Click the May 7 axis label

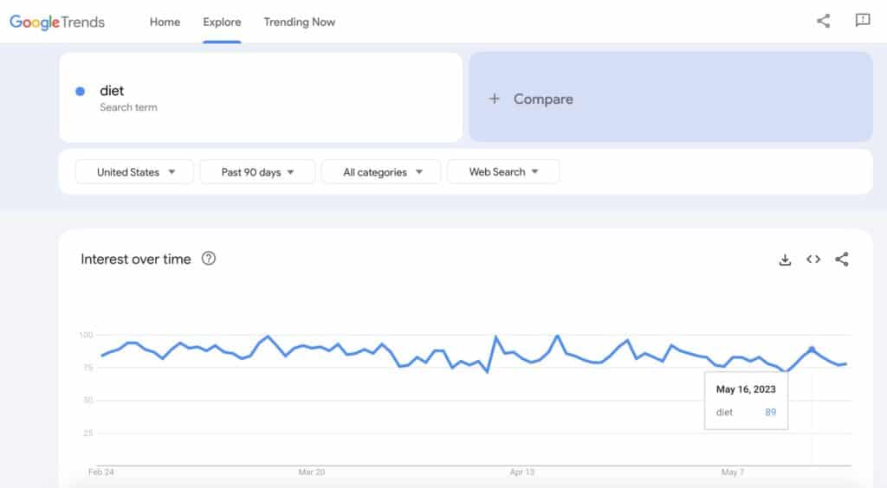[733, 472]
